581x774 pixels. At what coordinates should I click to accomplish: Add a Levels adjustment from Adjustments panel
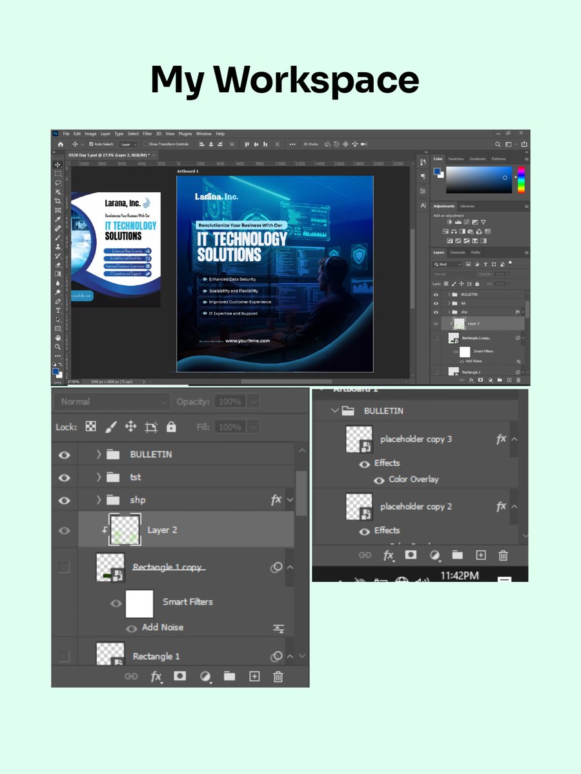click(458, 222)
